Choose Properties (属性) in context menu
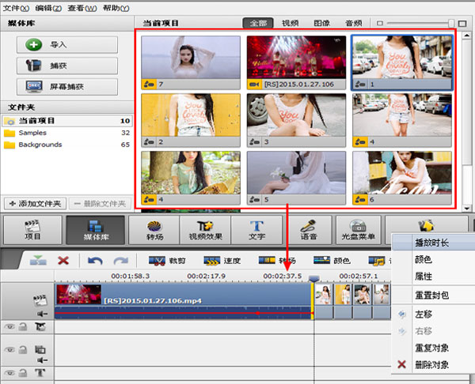Screen dimensions: 475x384 (x=434, y=276)
